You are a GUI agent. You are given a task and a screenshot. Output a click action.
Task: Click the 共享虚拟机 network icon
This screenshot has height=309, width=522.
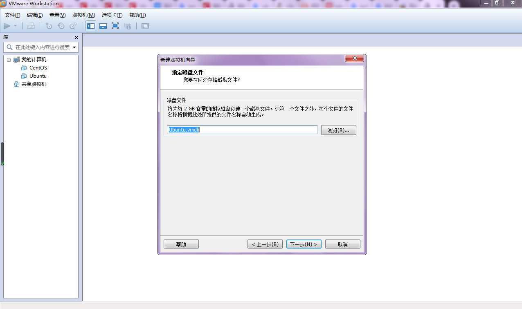pyautogui.click(x=16, y=84)
